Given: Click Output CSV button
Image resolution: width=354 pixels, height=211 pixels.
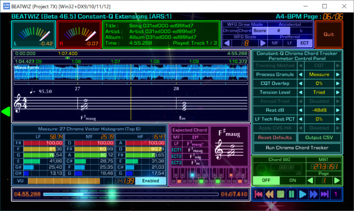Looking at the screenshot, I should [319, 137].
